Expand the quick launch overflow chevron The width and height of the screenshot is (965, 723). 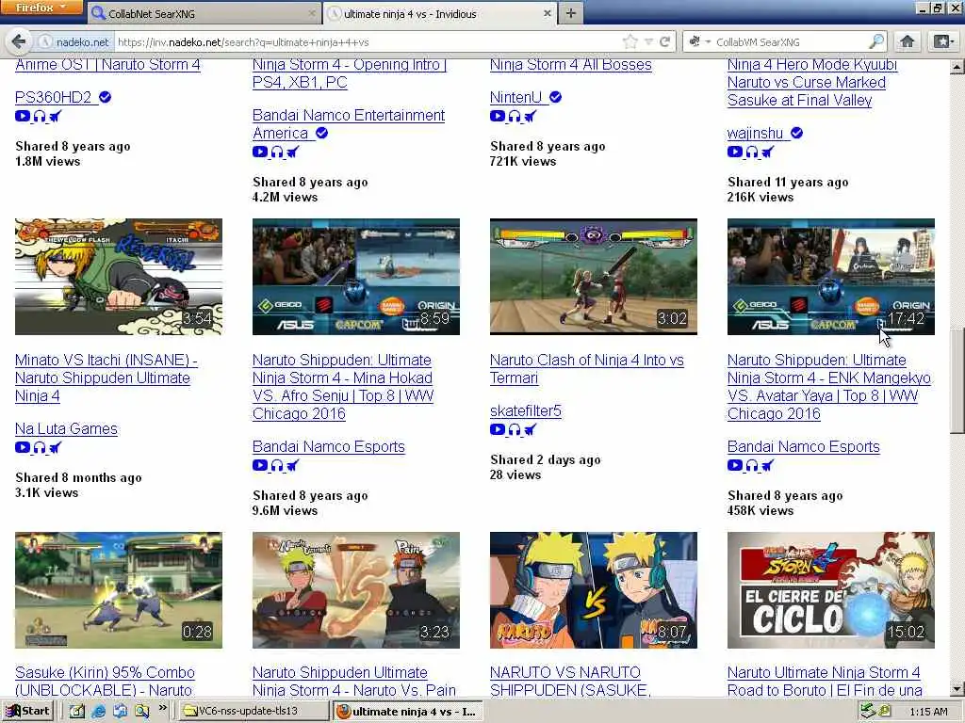pyautogui.click(x=162, y=708)
